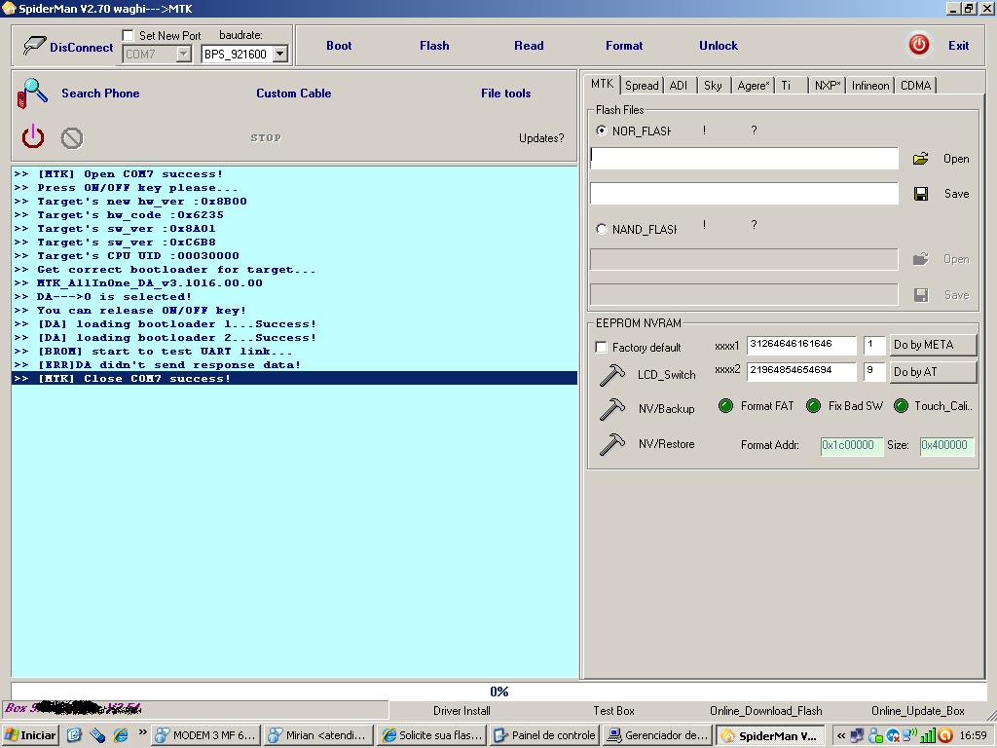The image size is (997, 748).
Task: Open the MODEM 3 MF taskbar item
Action: coord(206,735)
